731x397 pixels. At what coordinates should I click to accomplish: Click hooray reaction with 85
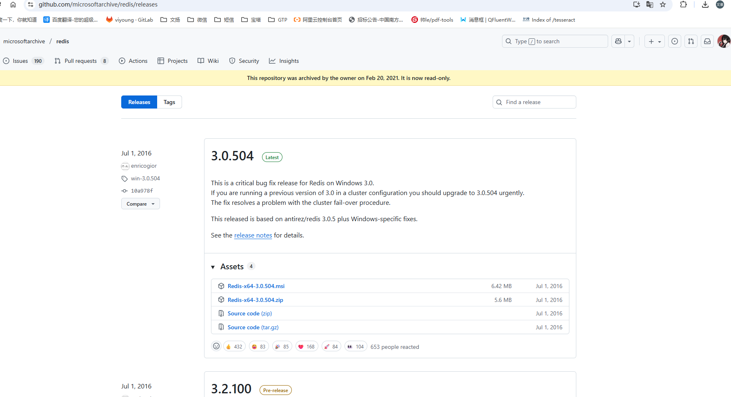tap(282, 346)
